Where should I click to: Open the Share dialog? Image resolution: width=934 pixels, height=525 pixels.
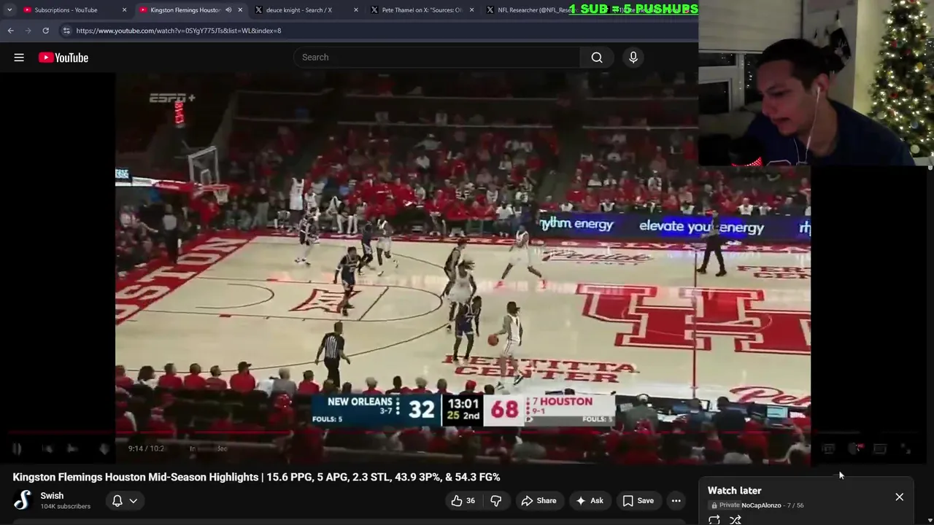coord(539,501)
